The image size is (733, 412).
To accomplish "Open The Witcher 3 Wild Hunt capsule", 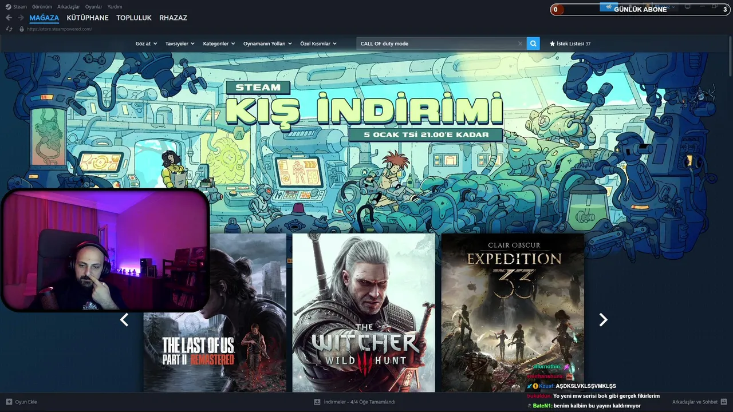I will pos(364,312).
